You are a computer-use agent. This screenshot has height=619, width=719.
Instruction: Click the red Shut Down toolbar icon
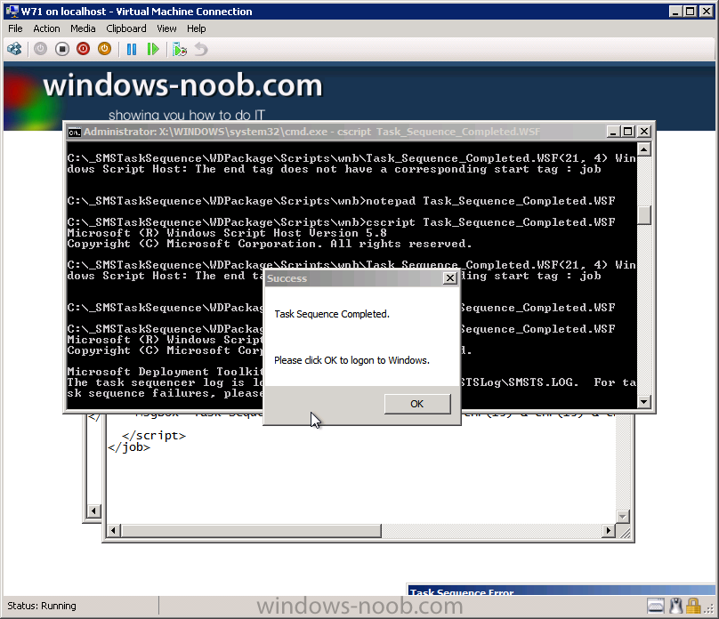83,49
